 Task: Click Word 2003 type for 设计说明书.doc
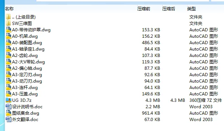(201, 107)
